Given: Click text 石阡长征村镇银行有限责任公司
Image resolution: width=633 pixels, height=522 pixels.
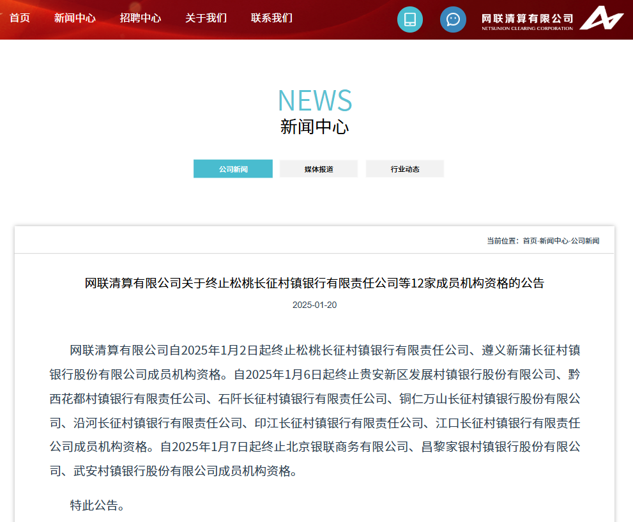Looking at the screenshot, I should (x=303, y=399).
